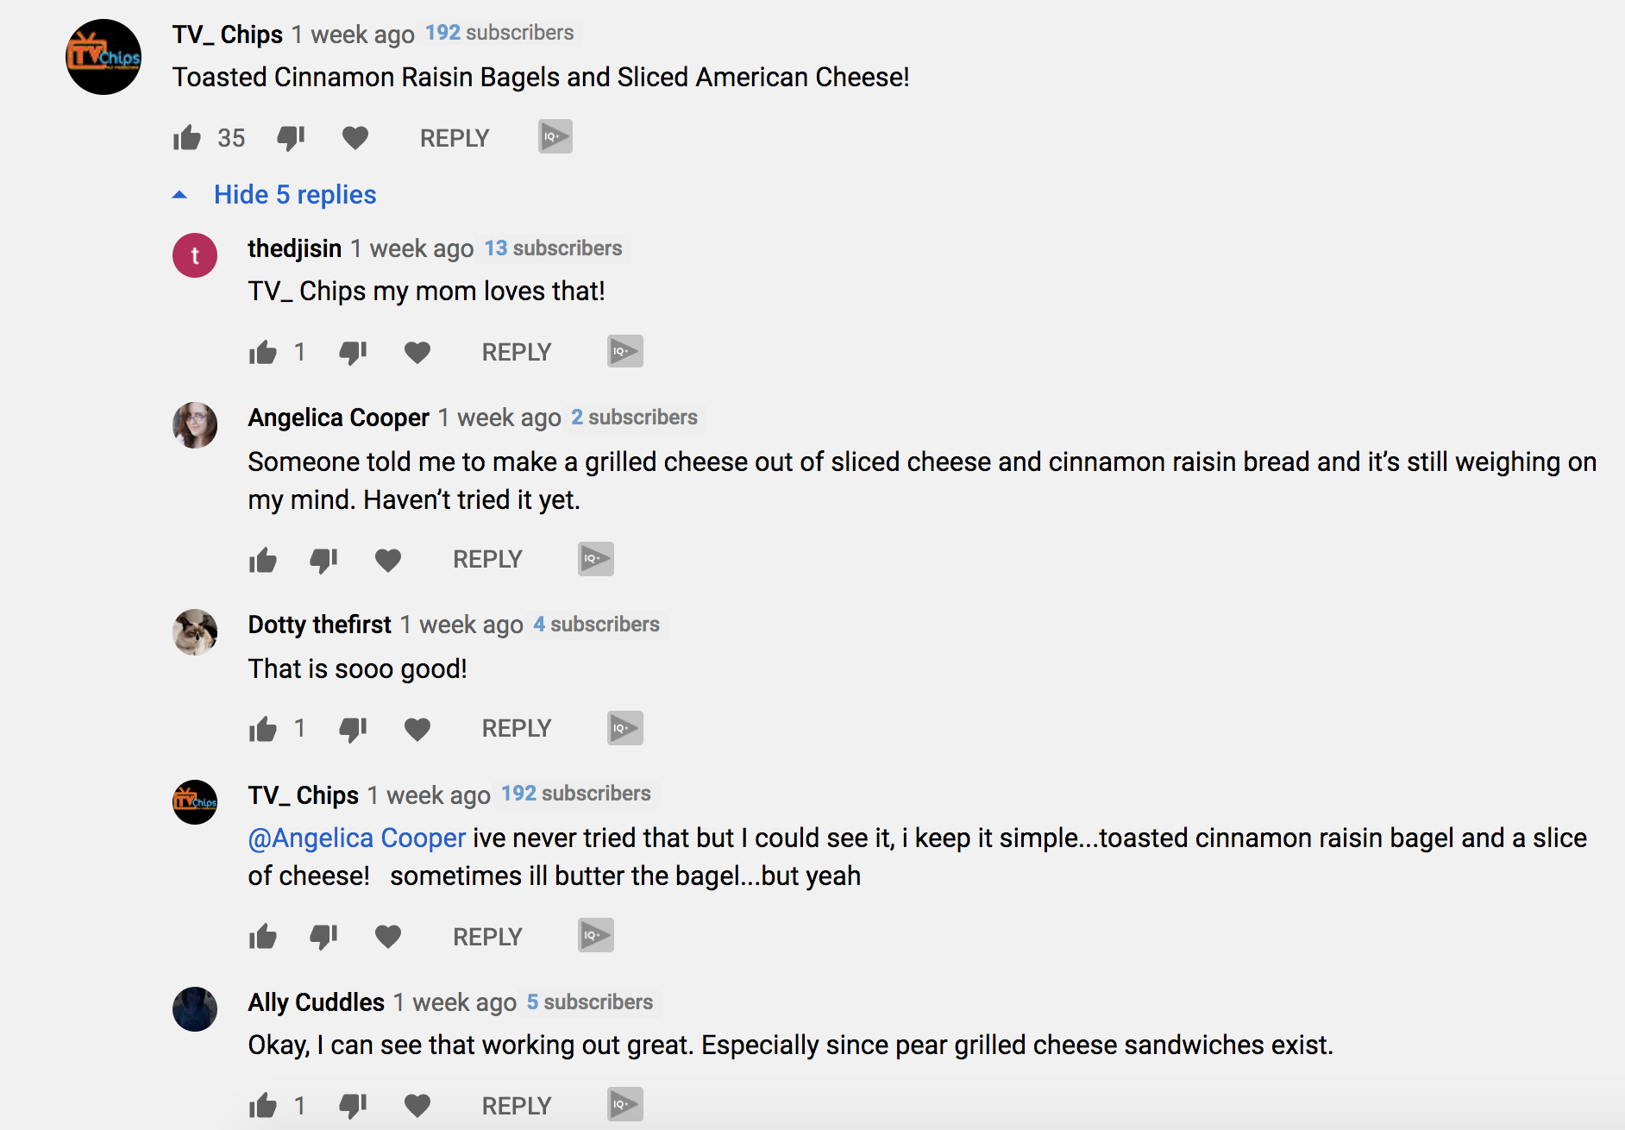Heart thedjisin's reply
The height and width of the screenshot is (1130, 1625).
[x=417, y=352]
